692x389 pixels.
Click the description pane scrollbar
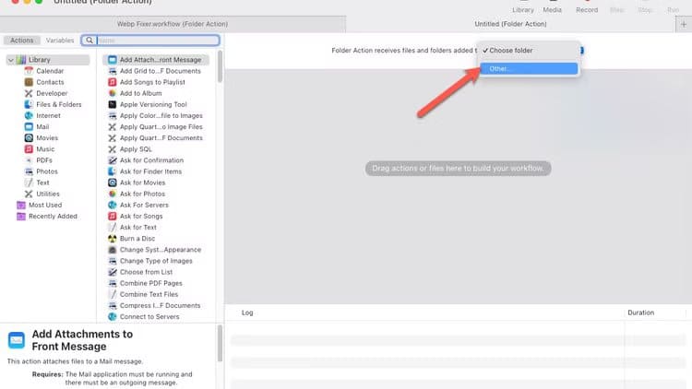(x=220, y=344)
